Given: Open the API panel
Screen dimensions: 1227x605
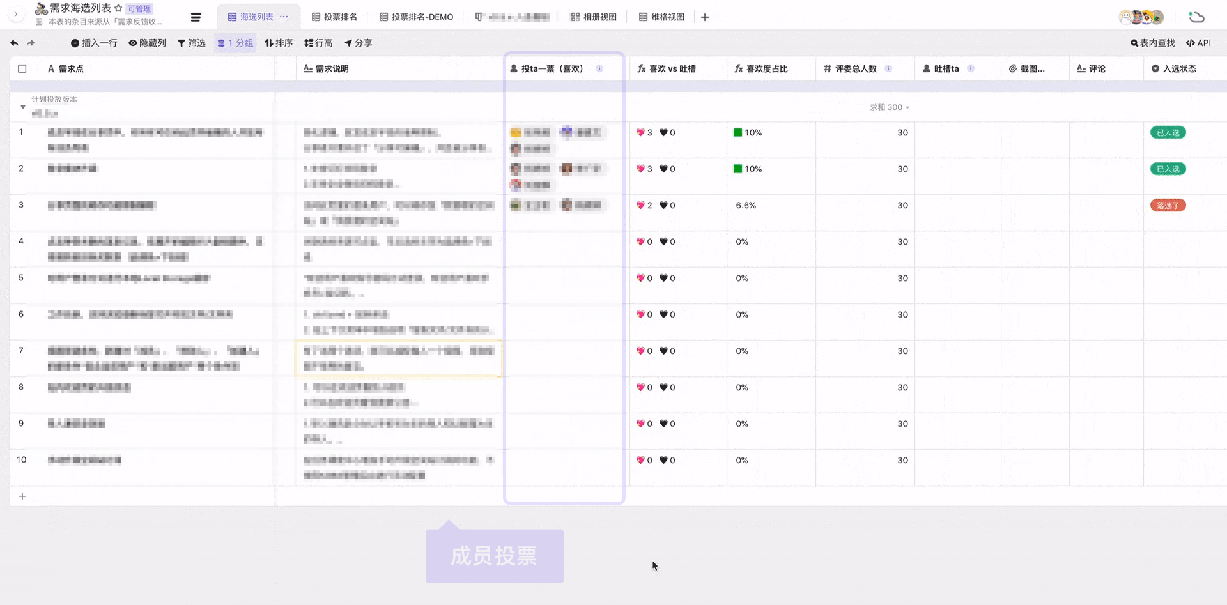Looking at the screenshot, I should [x=1198, y=43].
